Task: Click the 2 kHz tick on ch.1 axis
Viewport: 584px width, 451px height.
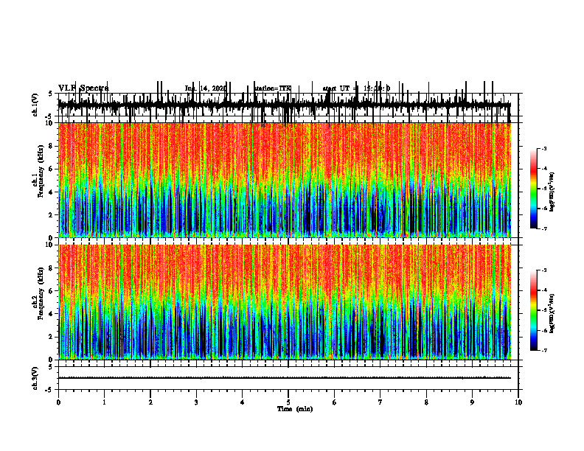Action: click(x=51, y=214)
